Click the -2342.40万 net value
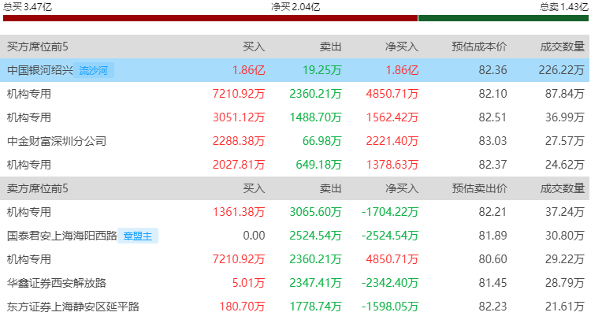591x316 pixels. [x=390, y=283]
